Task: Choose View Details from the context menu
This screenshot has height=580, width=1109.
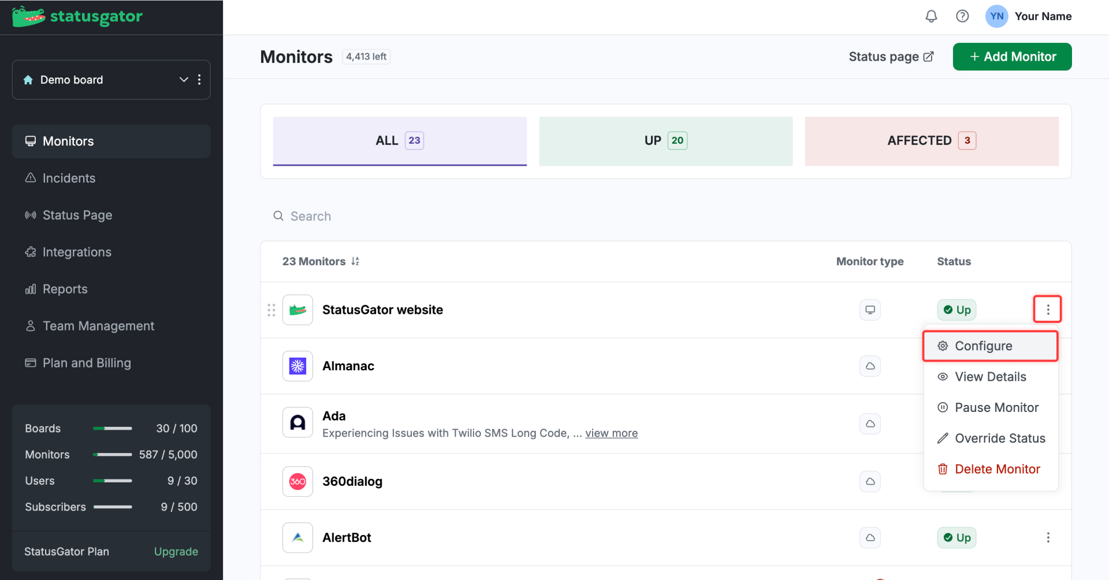Action: coord(991,377)
